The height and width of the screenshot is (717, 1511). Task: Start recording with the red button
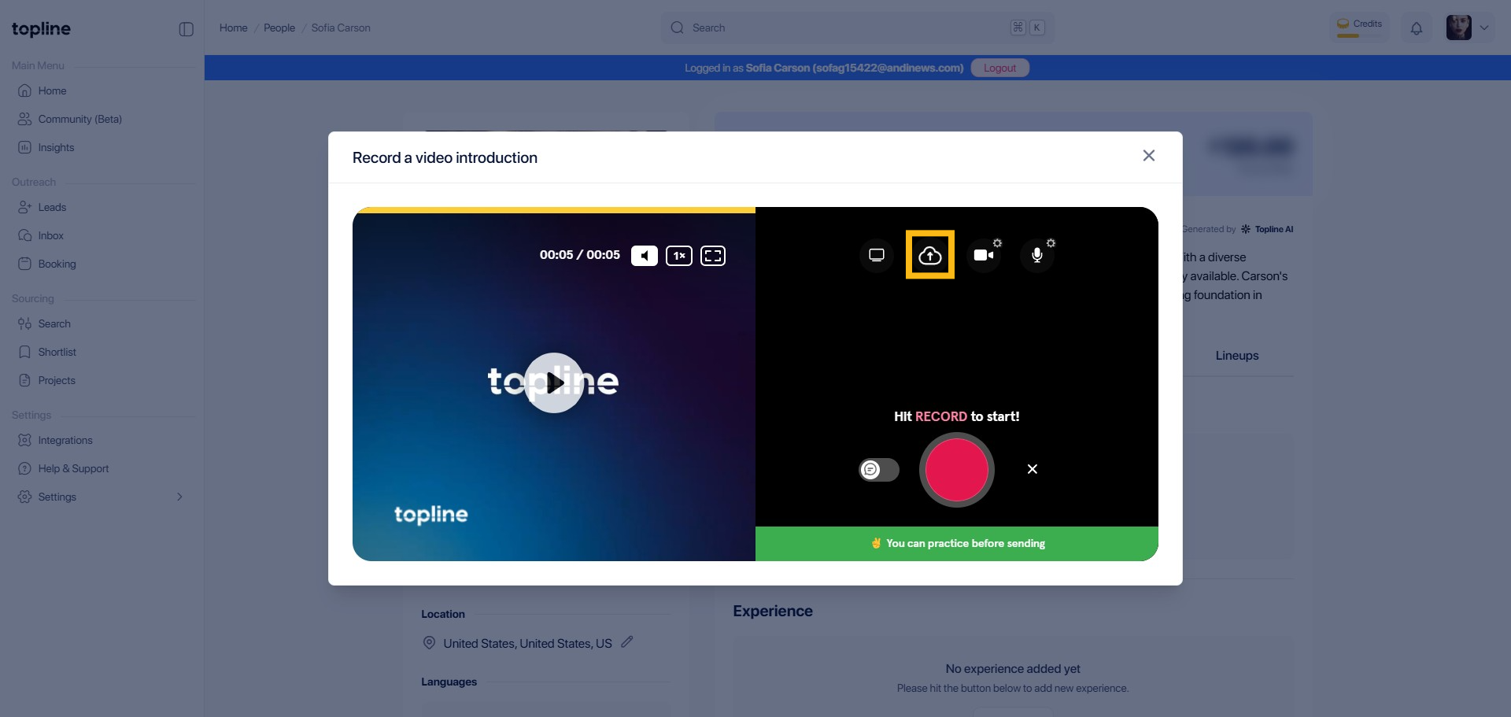(x=956, y=470)
